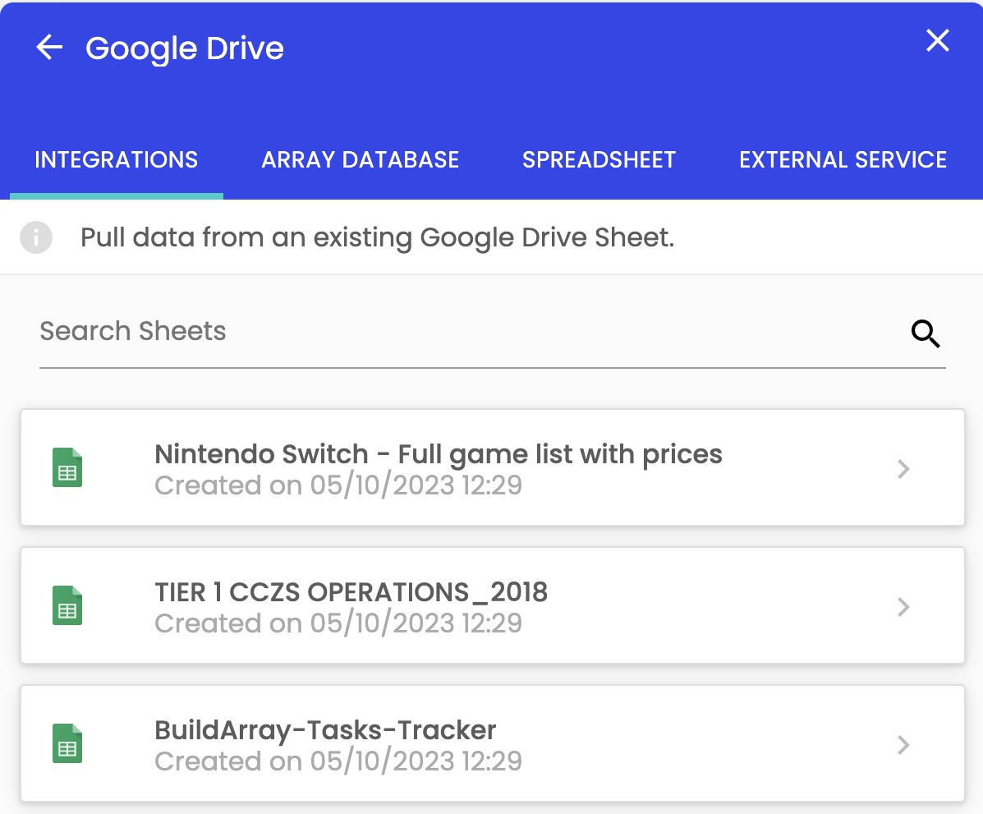
Task: Click creation date under TIER 1 CCZS sheet
Action: [338, 623]
